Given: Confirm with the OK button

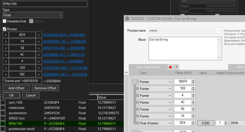Looking at the screenshot, I should (11, 95).
